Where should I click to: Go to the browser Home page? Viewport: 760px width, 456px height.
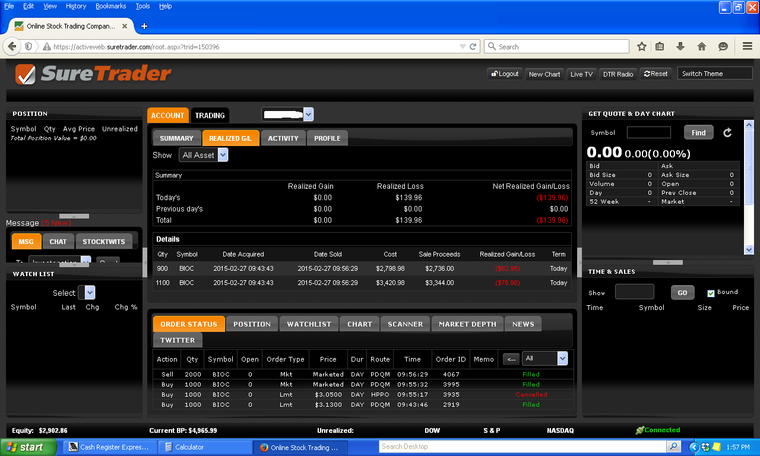702,46
